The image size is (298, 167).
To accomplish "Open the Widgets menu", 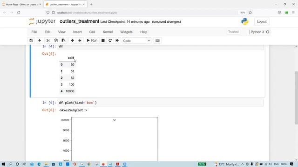I will point(126,32).
